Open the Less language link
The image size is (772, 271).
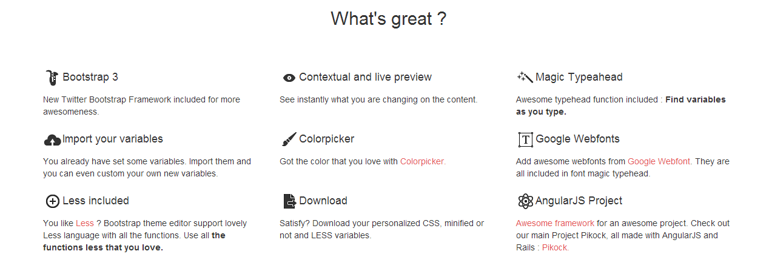click(85, 223)
